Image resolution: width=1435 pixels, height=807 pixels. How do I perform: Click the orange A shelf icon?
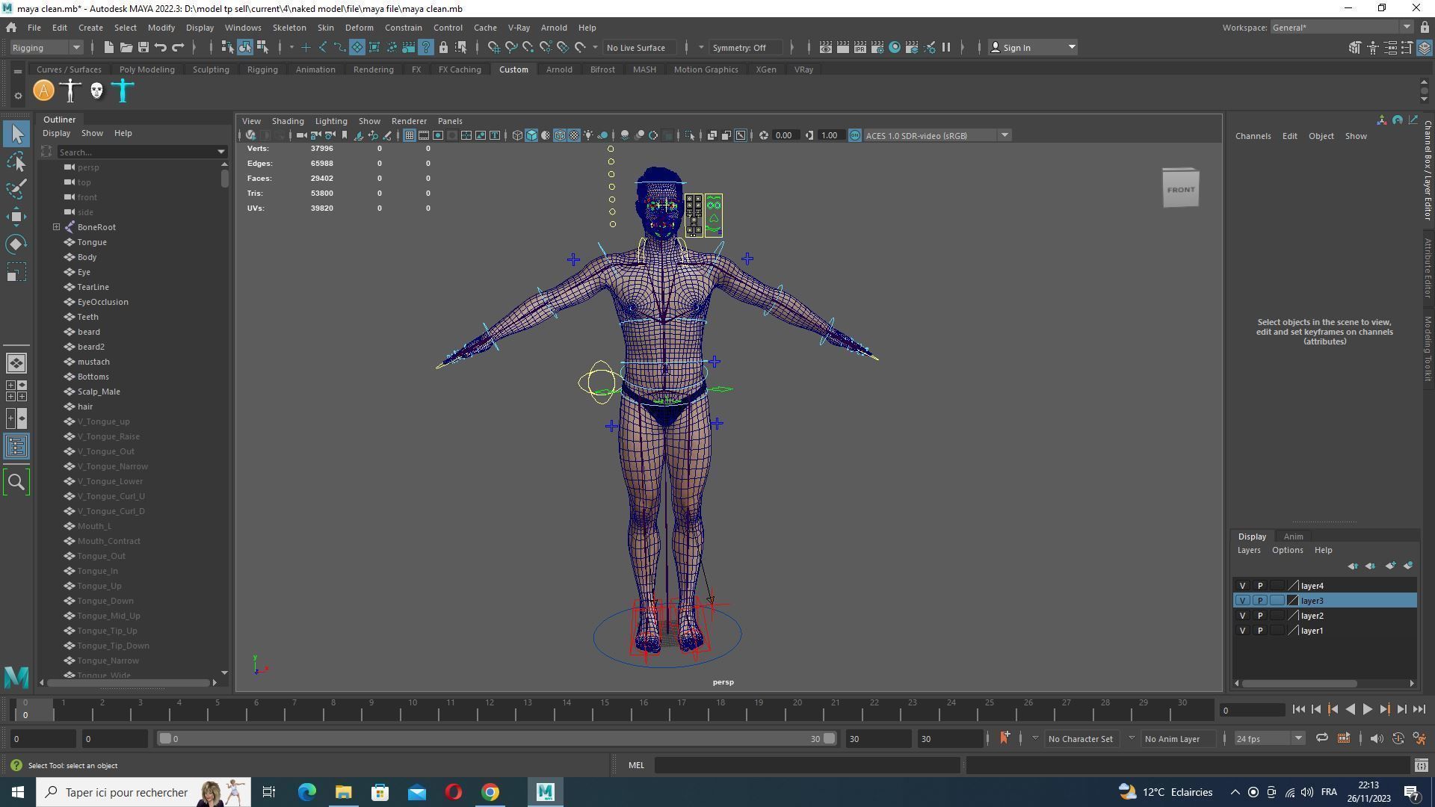click(44, 91)
